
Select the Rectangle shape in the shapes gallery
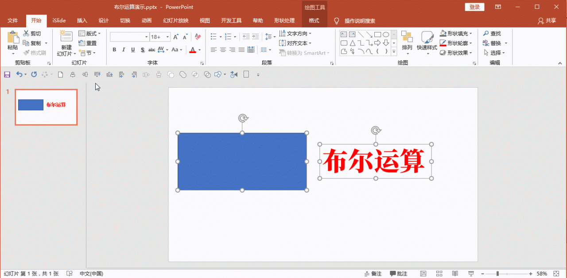coord(377,34)
